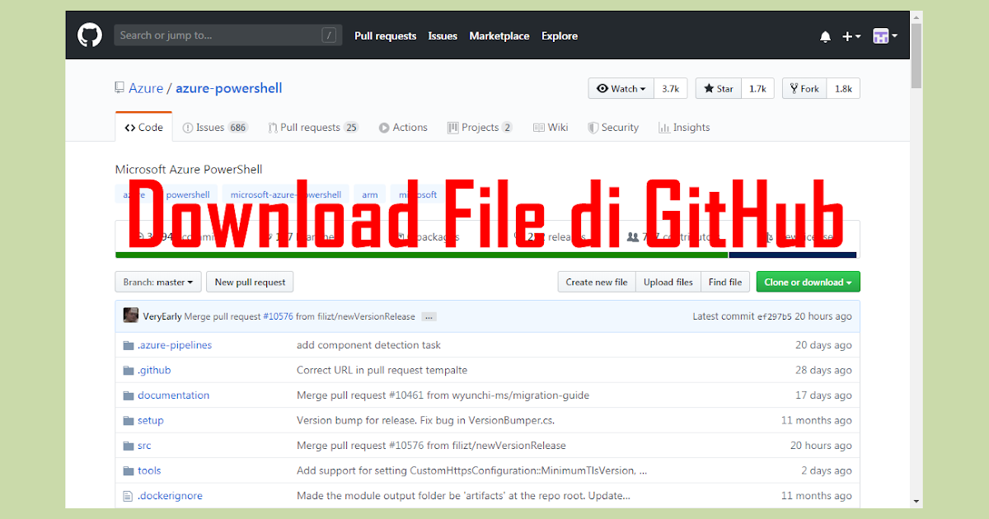Open 'Version bump for release' commit message
This screenshot has height=519, width=989.
[425, 420]
